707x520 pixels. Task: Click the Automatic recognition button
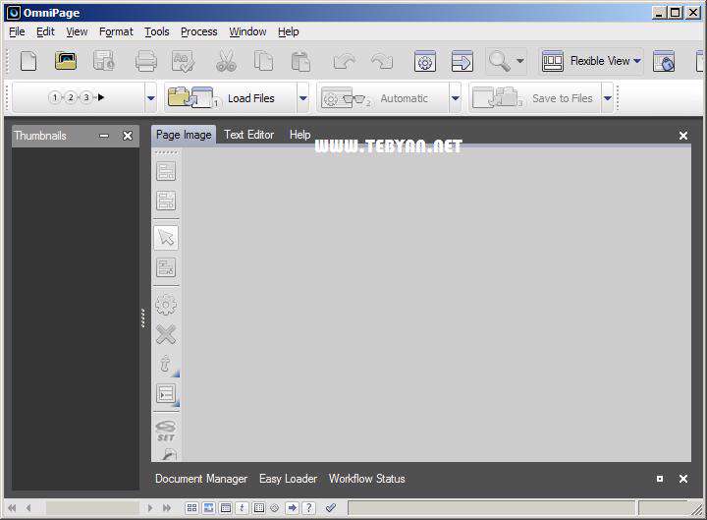[382, 98]
